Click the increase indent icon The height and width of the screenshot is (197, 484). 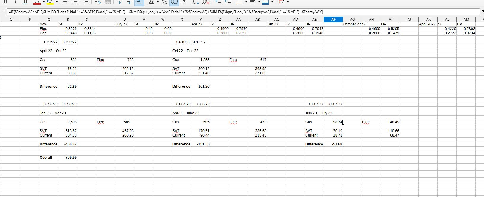click(x=218, y=2)
